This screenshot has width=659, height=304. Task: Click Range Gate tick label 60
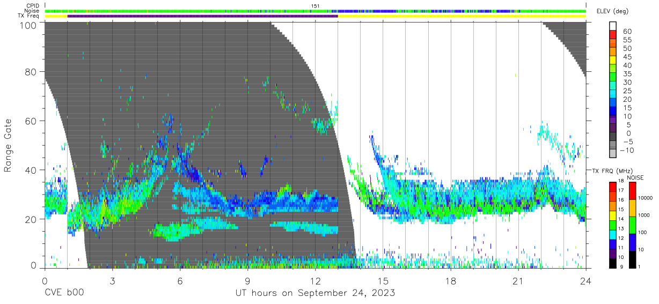[x=31, y=121]
